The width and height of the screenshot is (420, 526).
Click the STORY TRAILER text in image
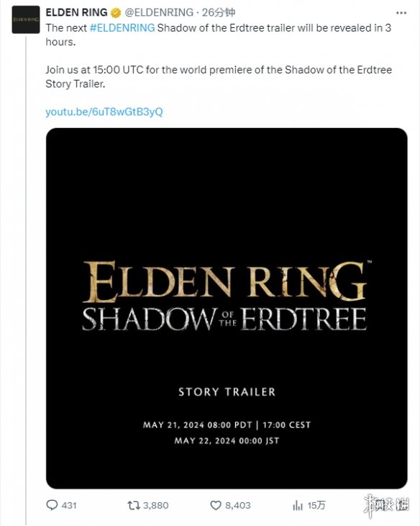tap(227, 392)
